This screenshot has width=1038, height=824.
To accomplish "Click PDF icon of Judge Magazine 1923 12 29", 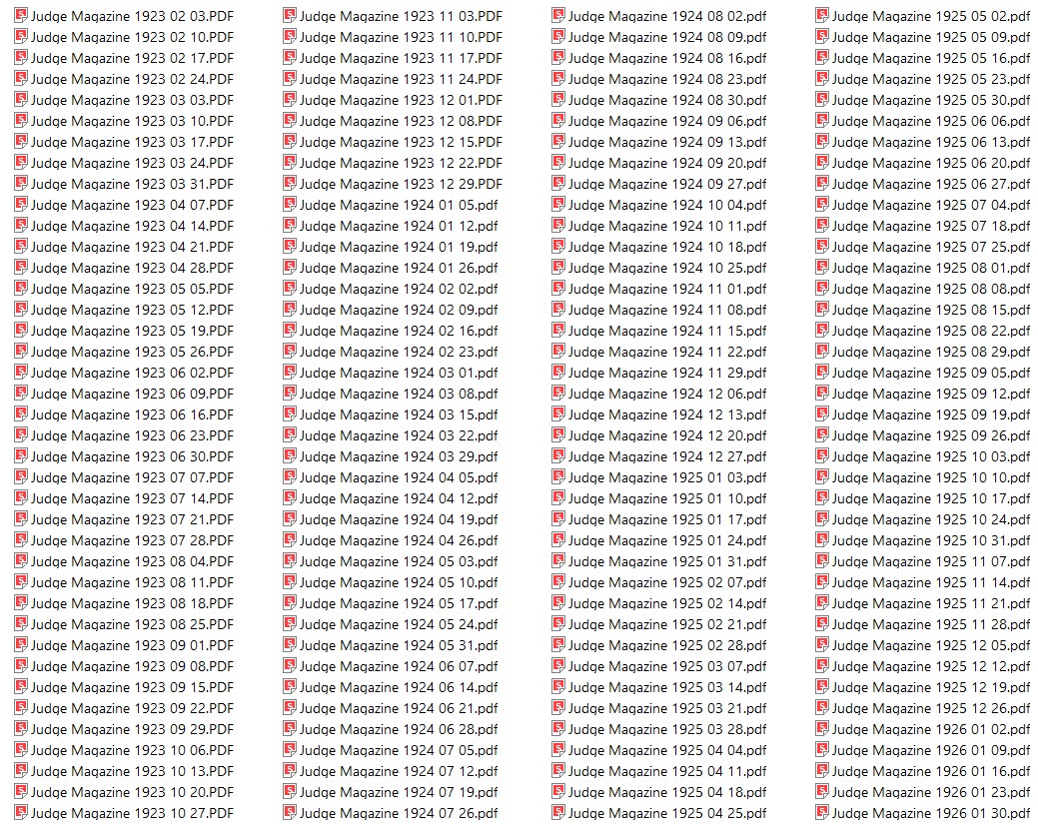I will click(290, 183).
